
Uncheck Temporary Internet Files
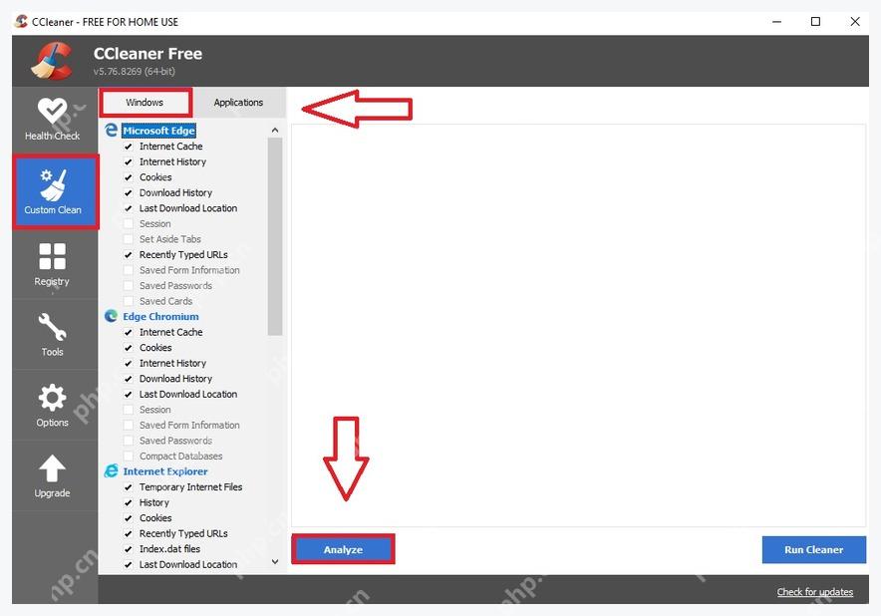click(129, 487)
